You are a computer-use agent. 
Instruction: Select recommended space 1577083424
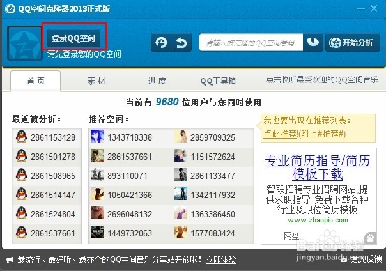[213, 233]
